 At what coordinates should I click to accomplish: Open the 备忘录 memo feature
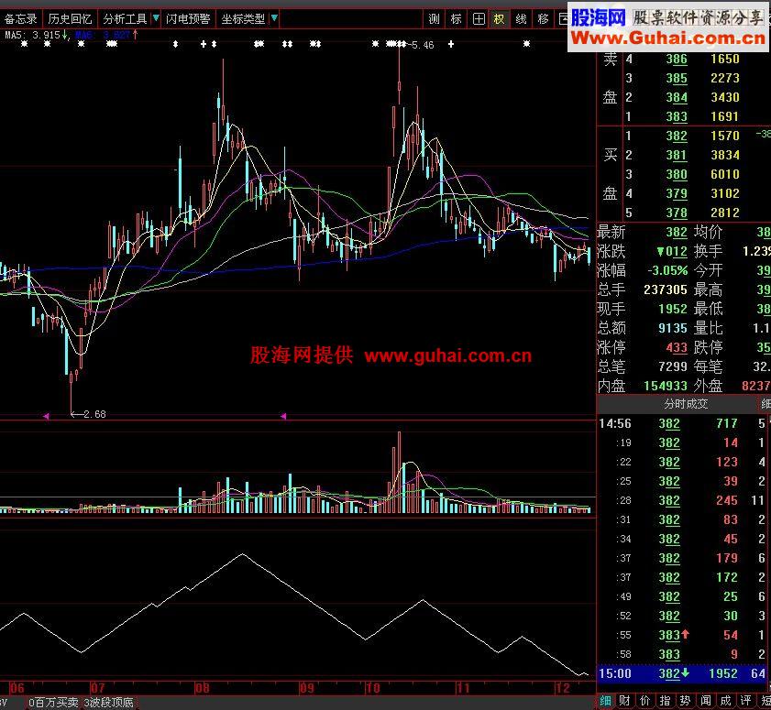[19, 16]
